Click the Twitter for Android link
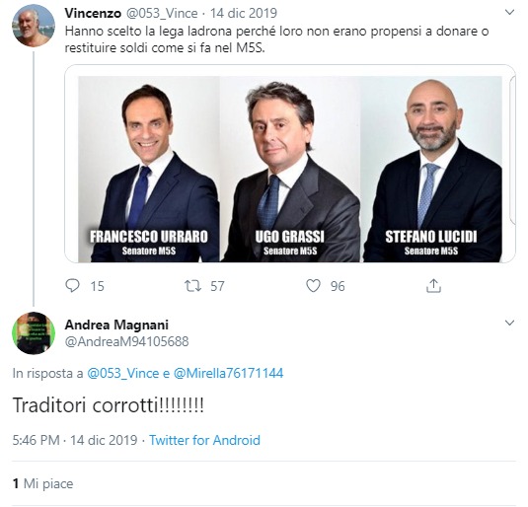The height and width of the screenshot is (507, 528). (x=204, y=440)
